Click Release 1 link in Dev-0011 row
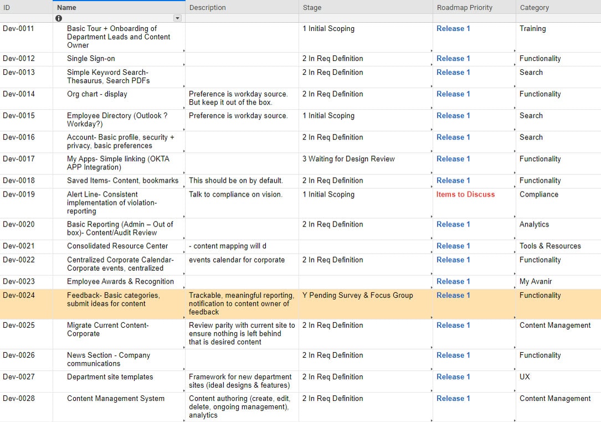This screenshot has height=422, width=601. 453,28
